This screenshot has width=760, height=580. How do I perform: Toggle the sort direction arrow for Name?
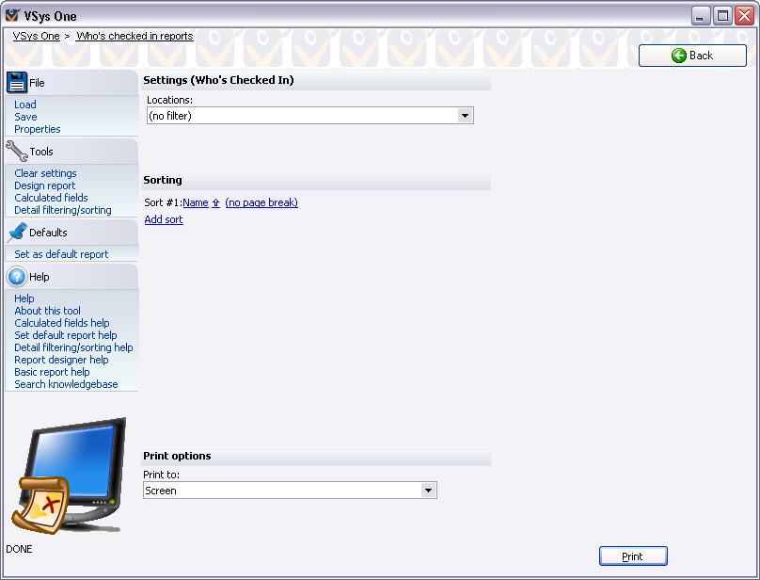[x=215, y=202]
